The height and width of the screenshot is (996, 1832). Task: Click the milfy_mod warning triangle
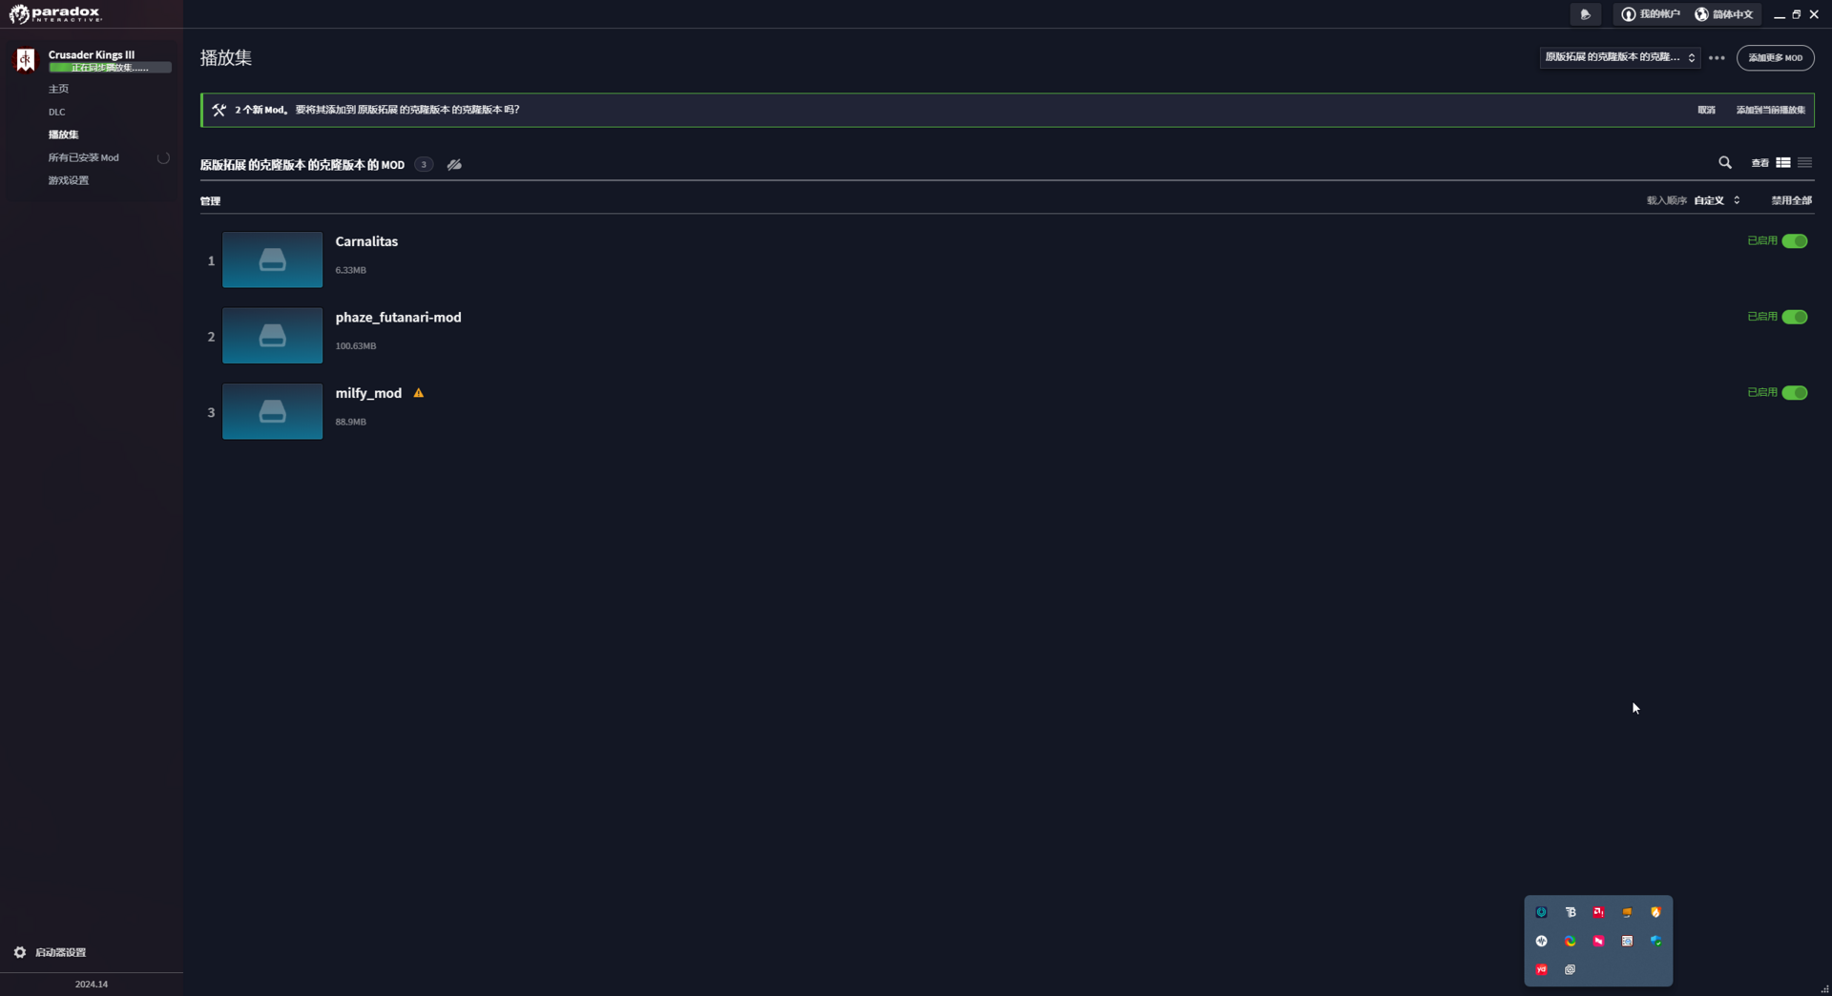pos(418,393)
